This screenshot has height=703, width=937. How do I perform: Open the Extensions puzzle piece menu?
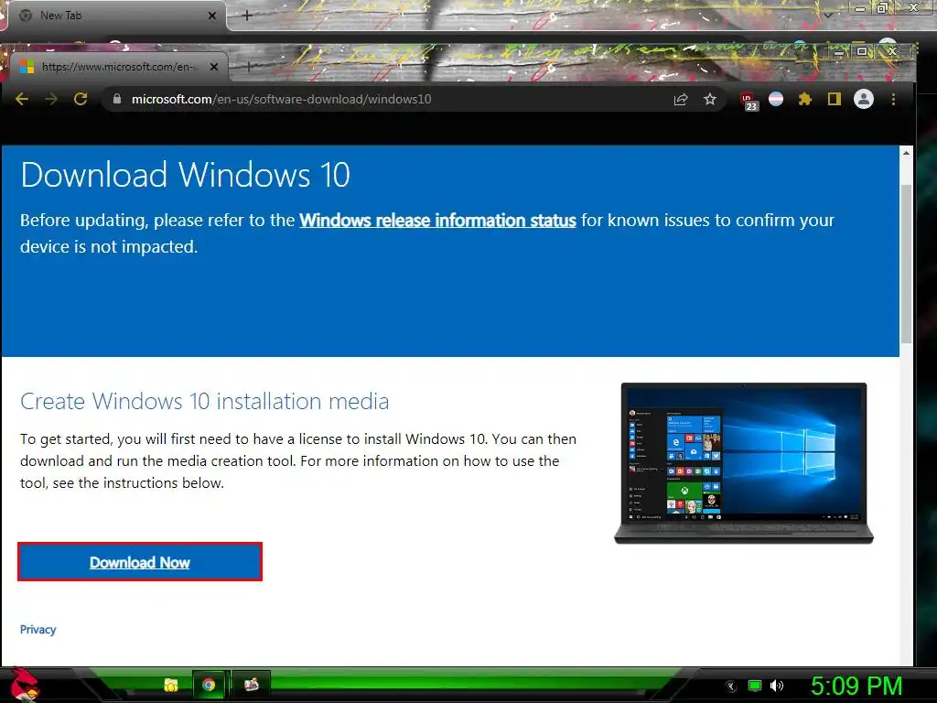805,99
